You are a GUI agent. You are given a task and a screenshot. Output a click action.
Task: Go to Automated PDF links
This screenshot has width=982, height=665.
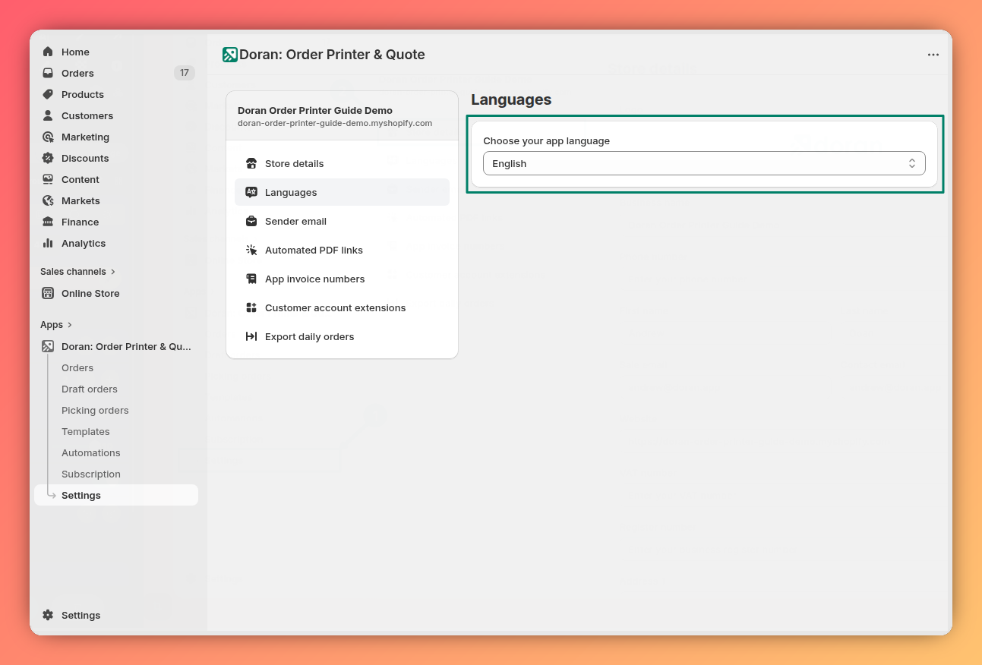pos(342,250)
